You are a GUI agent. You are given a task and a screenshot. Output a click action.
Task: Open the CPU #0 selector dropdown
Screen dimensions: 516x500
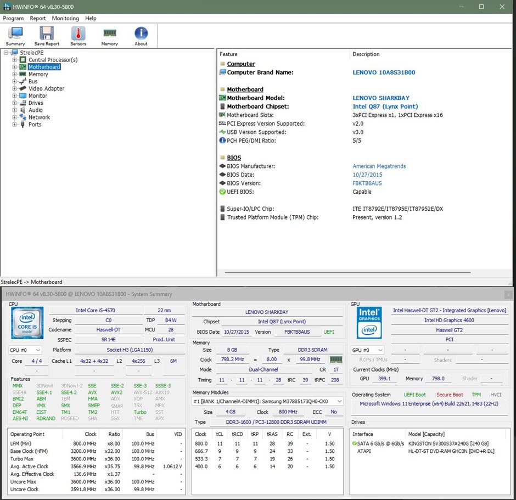coord(25,350)
